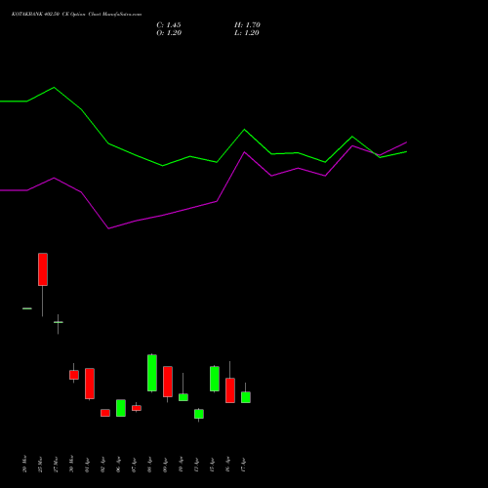This screenshot has height=488, width=488.
Task: Click the red candle for 09 Apr
Action: (168, 382)
